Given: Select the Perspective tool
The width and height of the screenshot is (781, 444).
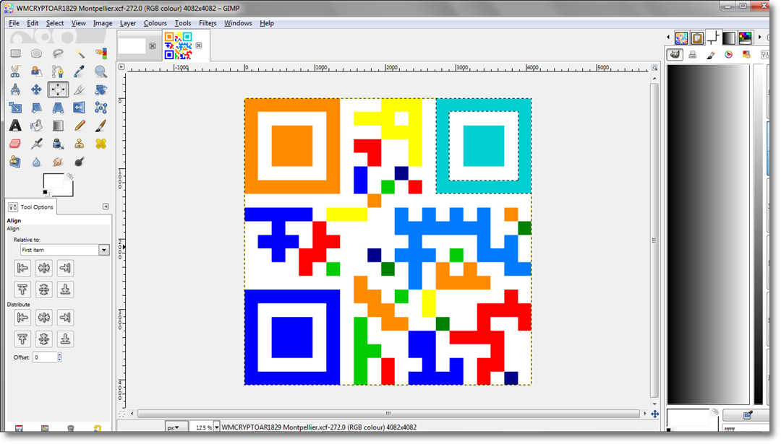Looking at the screenshot, I should pos(58,108).
